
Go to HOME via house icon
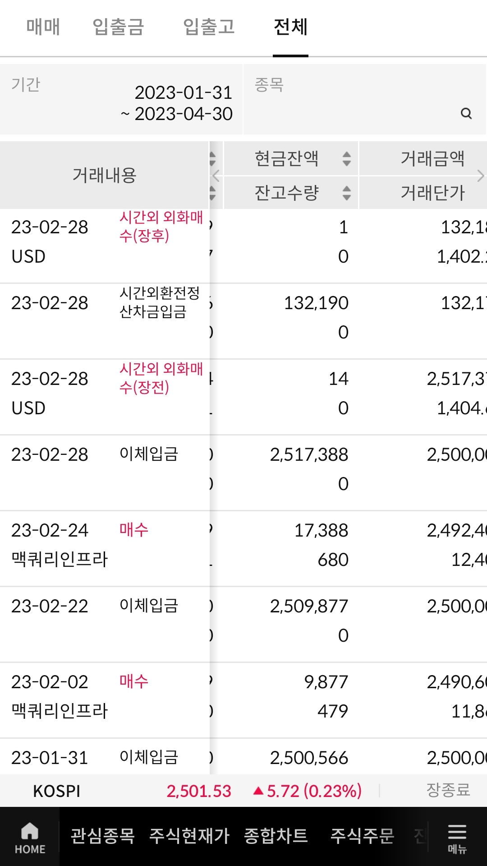(x=30, y=837)
